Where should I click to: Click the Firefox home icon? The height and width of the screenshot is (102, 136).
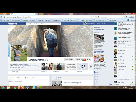[127, 17]
